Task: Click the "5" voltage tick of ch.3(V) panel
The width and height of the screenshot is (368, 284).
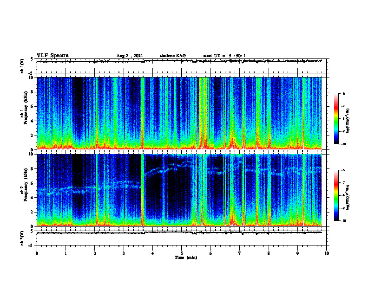Action: (32, 231)
